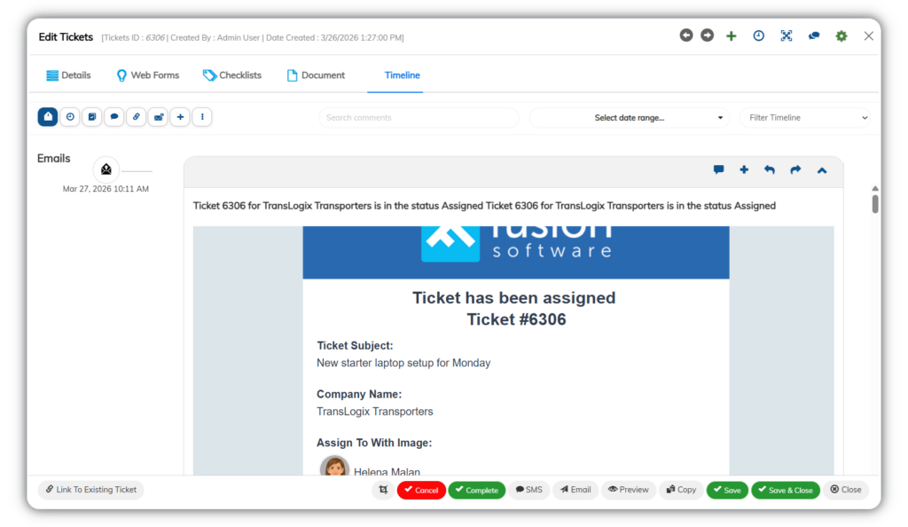Image resolution: width=908 pixels, height=527 pixels.
Task: Click the 'New starter laptop setup for Monday' text
Action: tap(403, 363)
